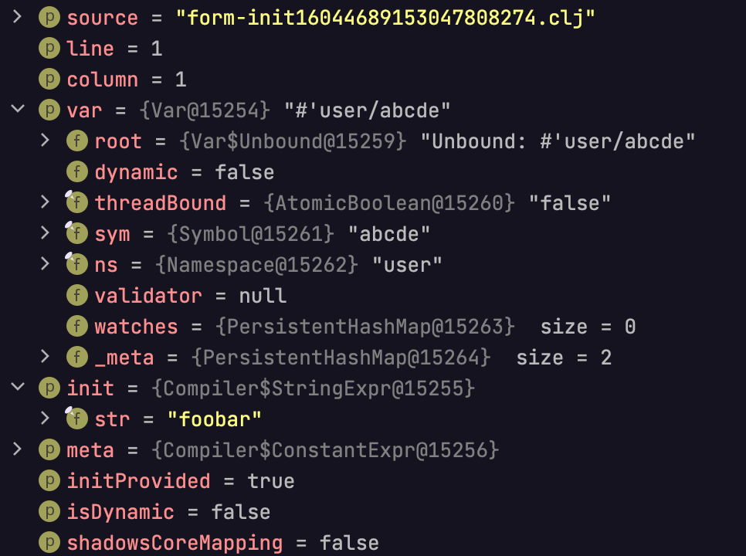Click the field icon next to dynamic
Screen dimensions: 746x556
[x=77, y=171]
